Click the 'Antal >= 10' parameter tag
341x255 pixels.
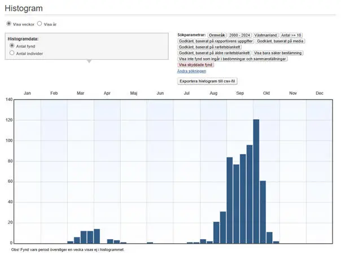coord(292,35)
